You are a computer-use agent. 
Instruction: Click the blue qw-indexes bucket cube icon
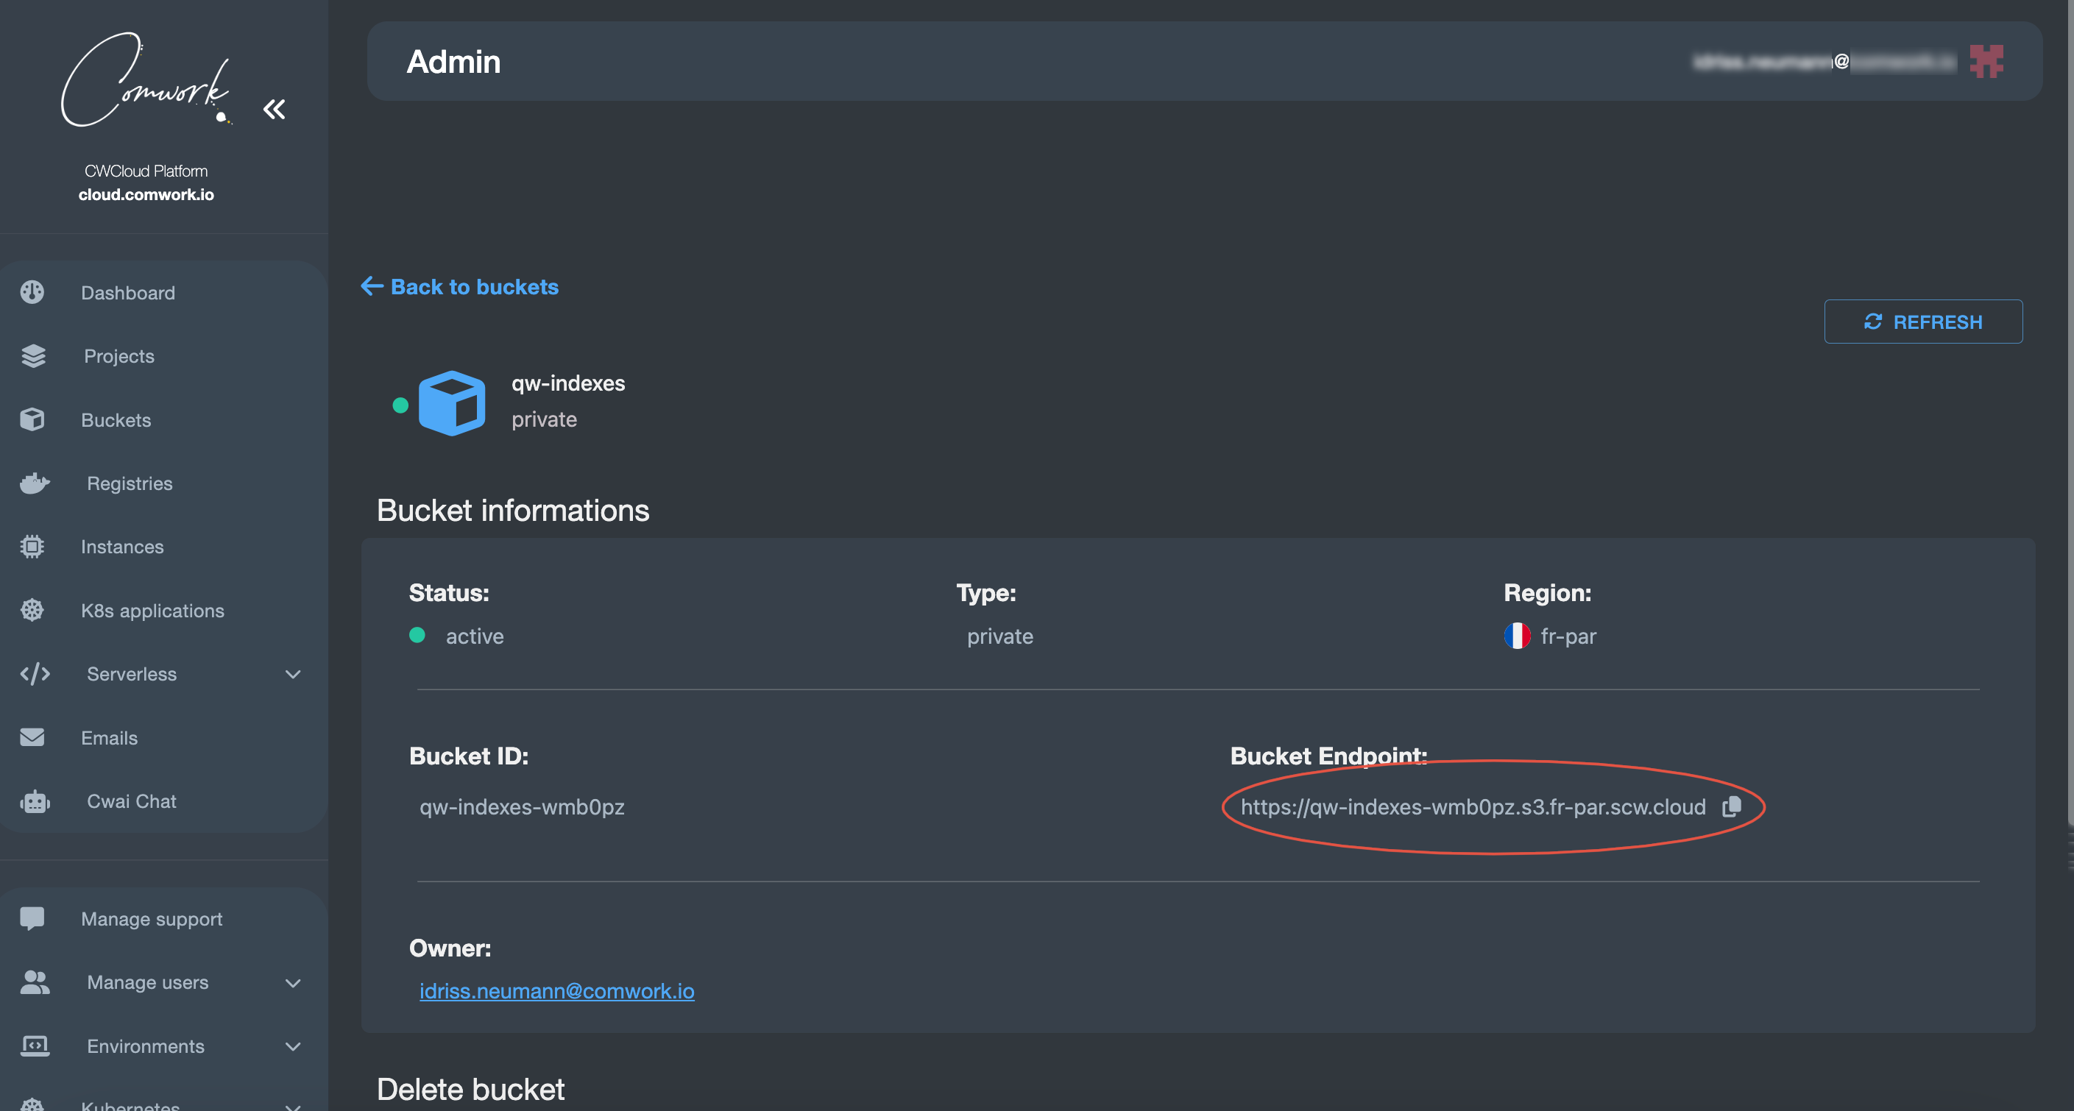[452, 402]
